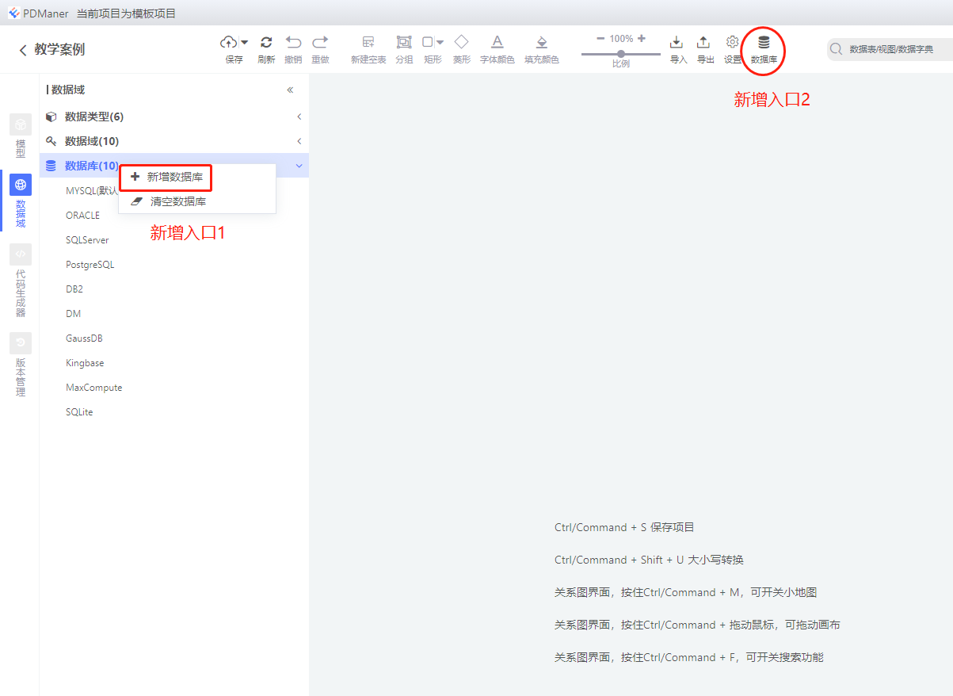
Task: Focus the search field 数据表/视图/数据字典
Action: tap(890, 49)
